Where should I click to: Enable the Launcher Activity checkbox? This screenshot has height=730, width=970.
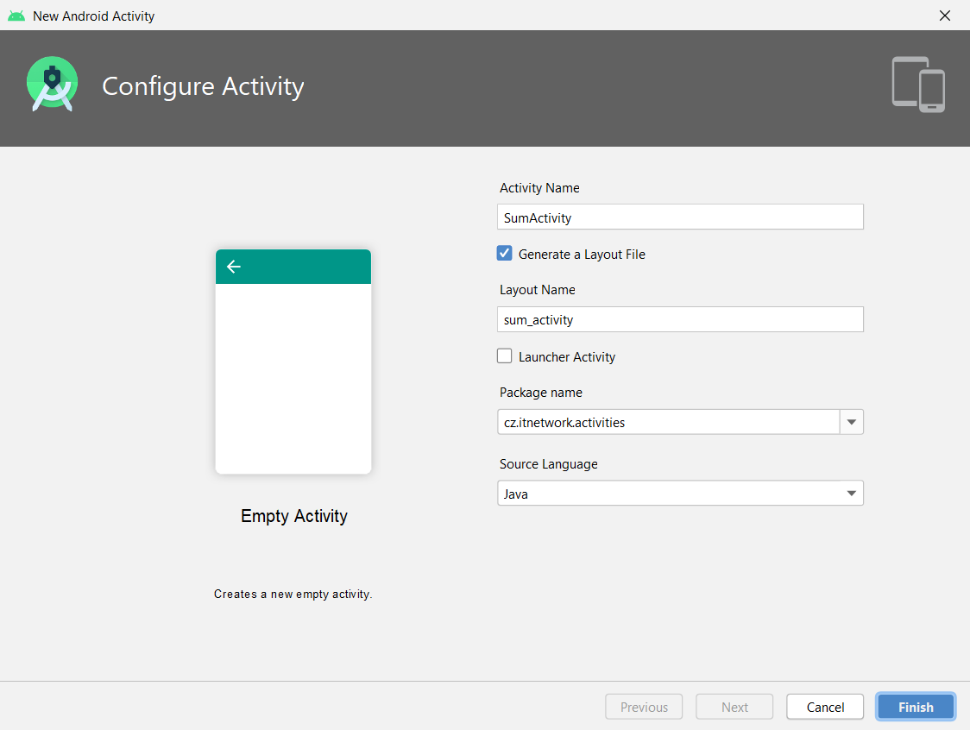[504, 356]
